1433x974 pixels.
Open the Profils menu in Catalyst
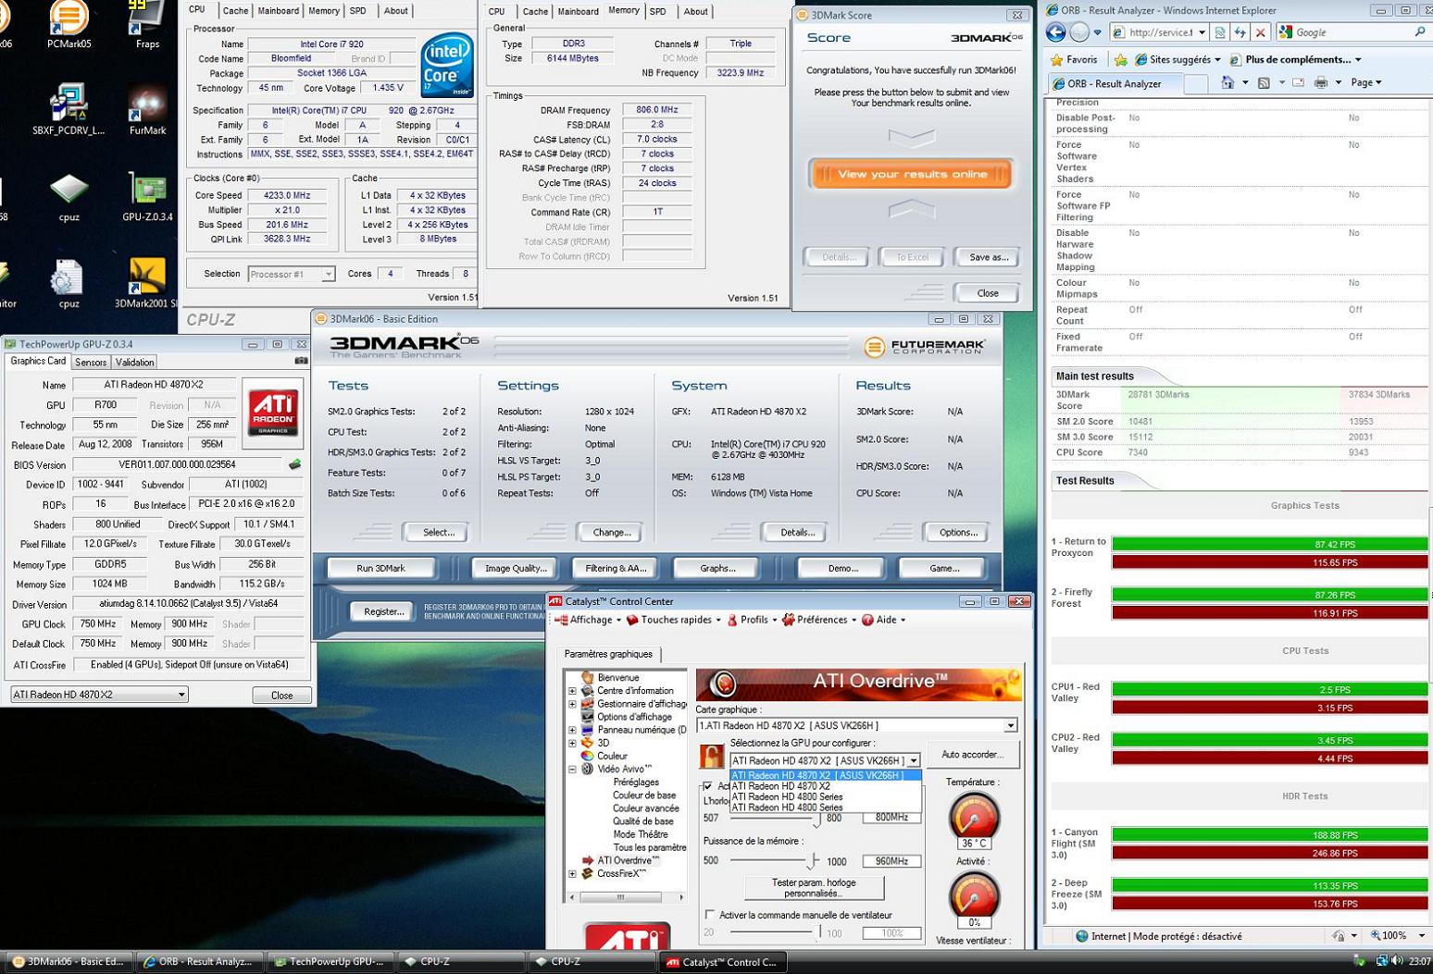click(752, 620)
